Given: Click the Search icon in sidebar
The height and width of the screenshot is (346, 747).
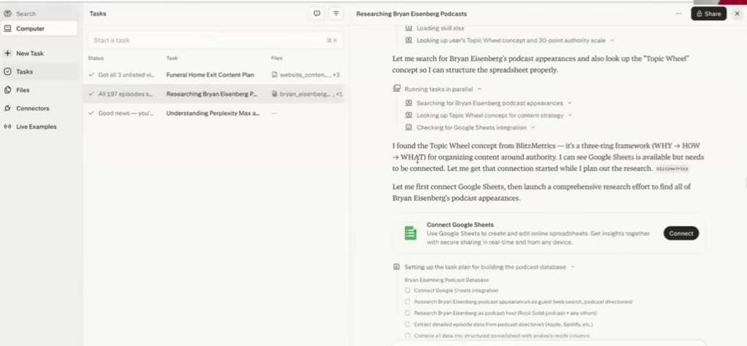Looking at the screenshot, I should coord(7,13).
